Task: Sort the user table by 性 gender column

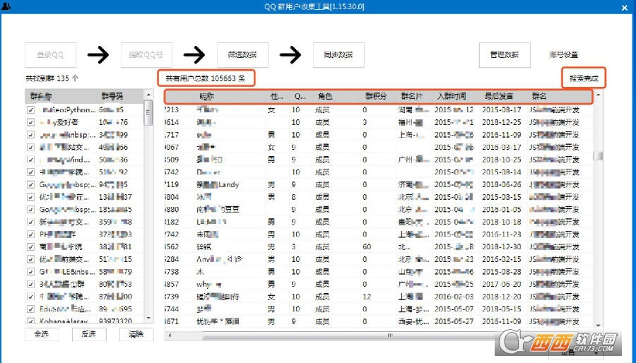Action: 277,97
